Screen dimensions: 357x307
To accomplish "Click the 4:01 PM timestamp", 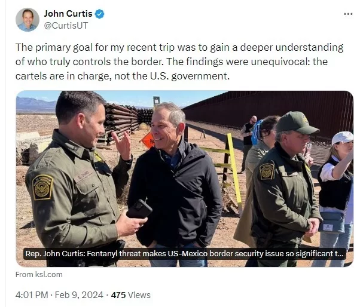I will pyautogui.click(x=32, y=295).
